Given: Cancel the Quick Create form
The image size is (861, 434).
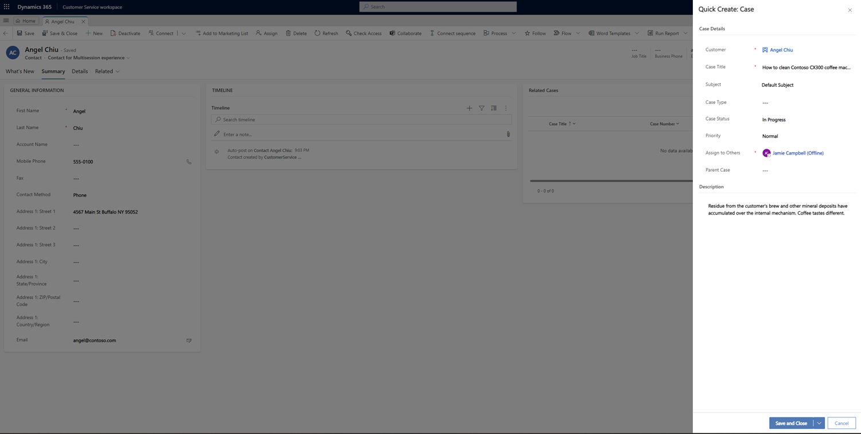Looking at the screenshot, I should pos(841,423).
